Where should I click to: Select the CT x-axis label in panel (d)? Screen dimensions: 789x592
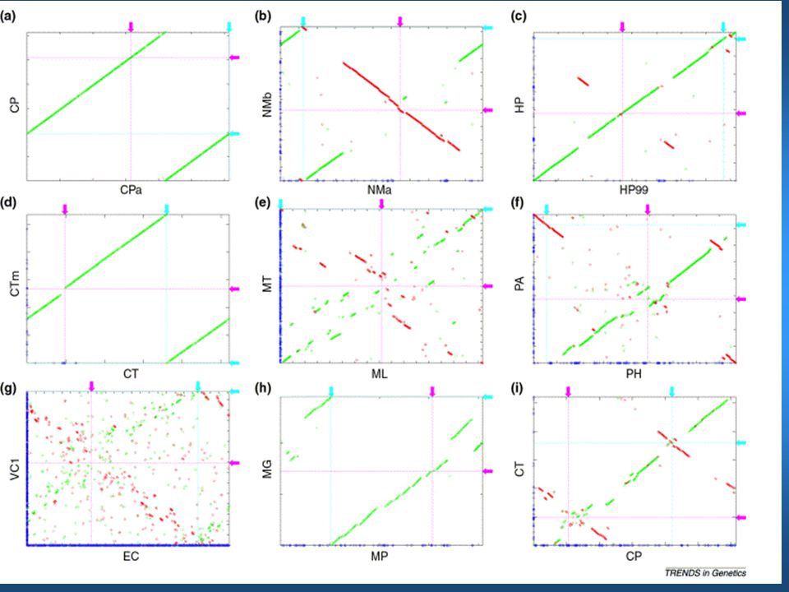(131, 373)
